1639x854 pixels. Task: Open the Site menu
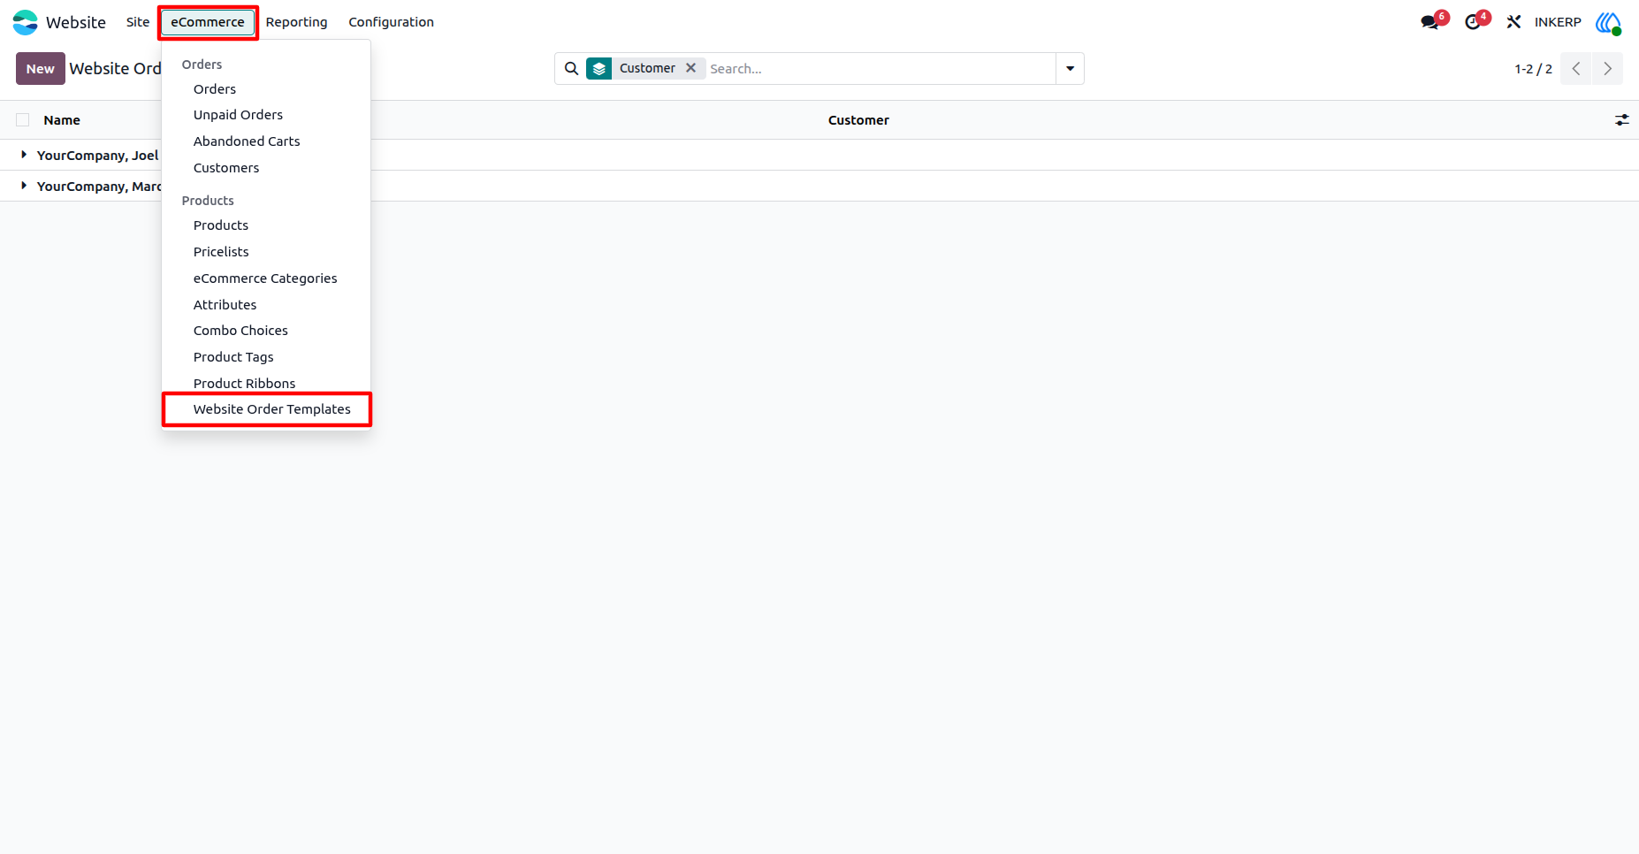[x=138, y=22]
